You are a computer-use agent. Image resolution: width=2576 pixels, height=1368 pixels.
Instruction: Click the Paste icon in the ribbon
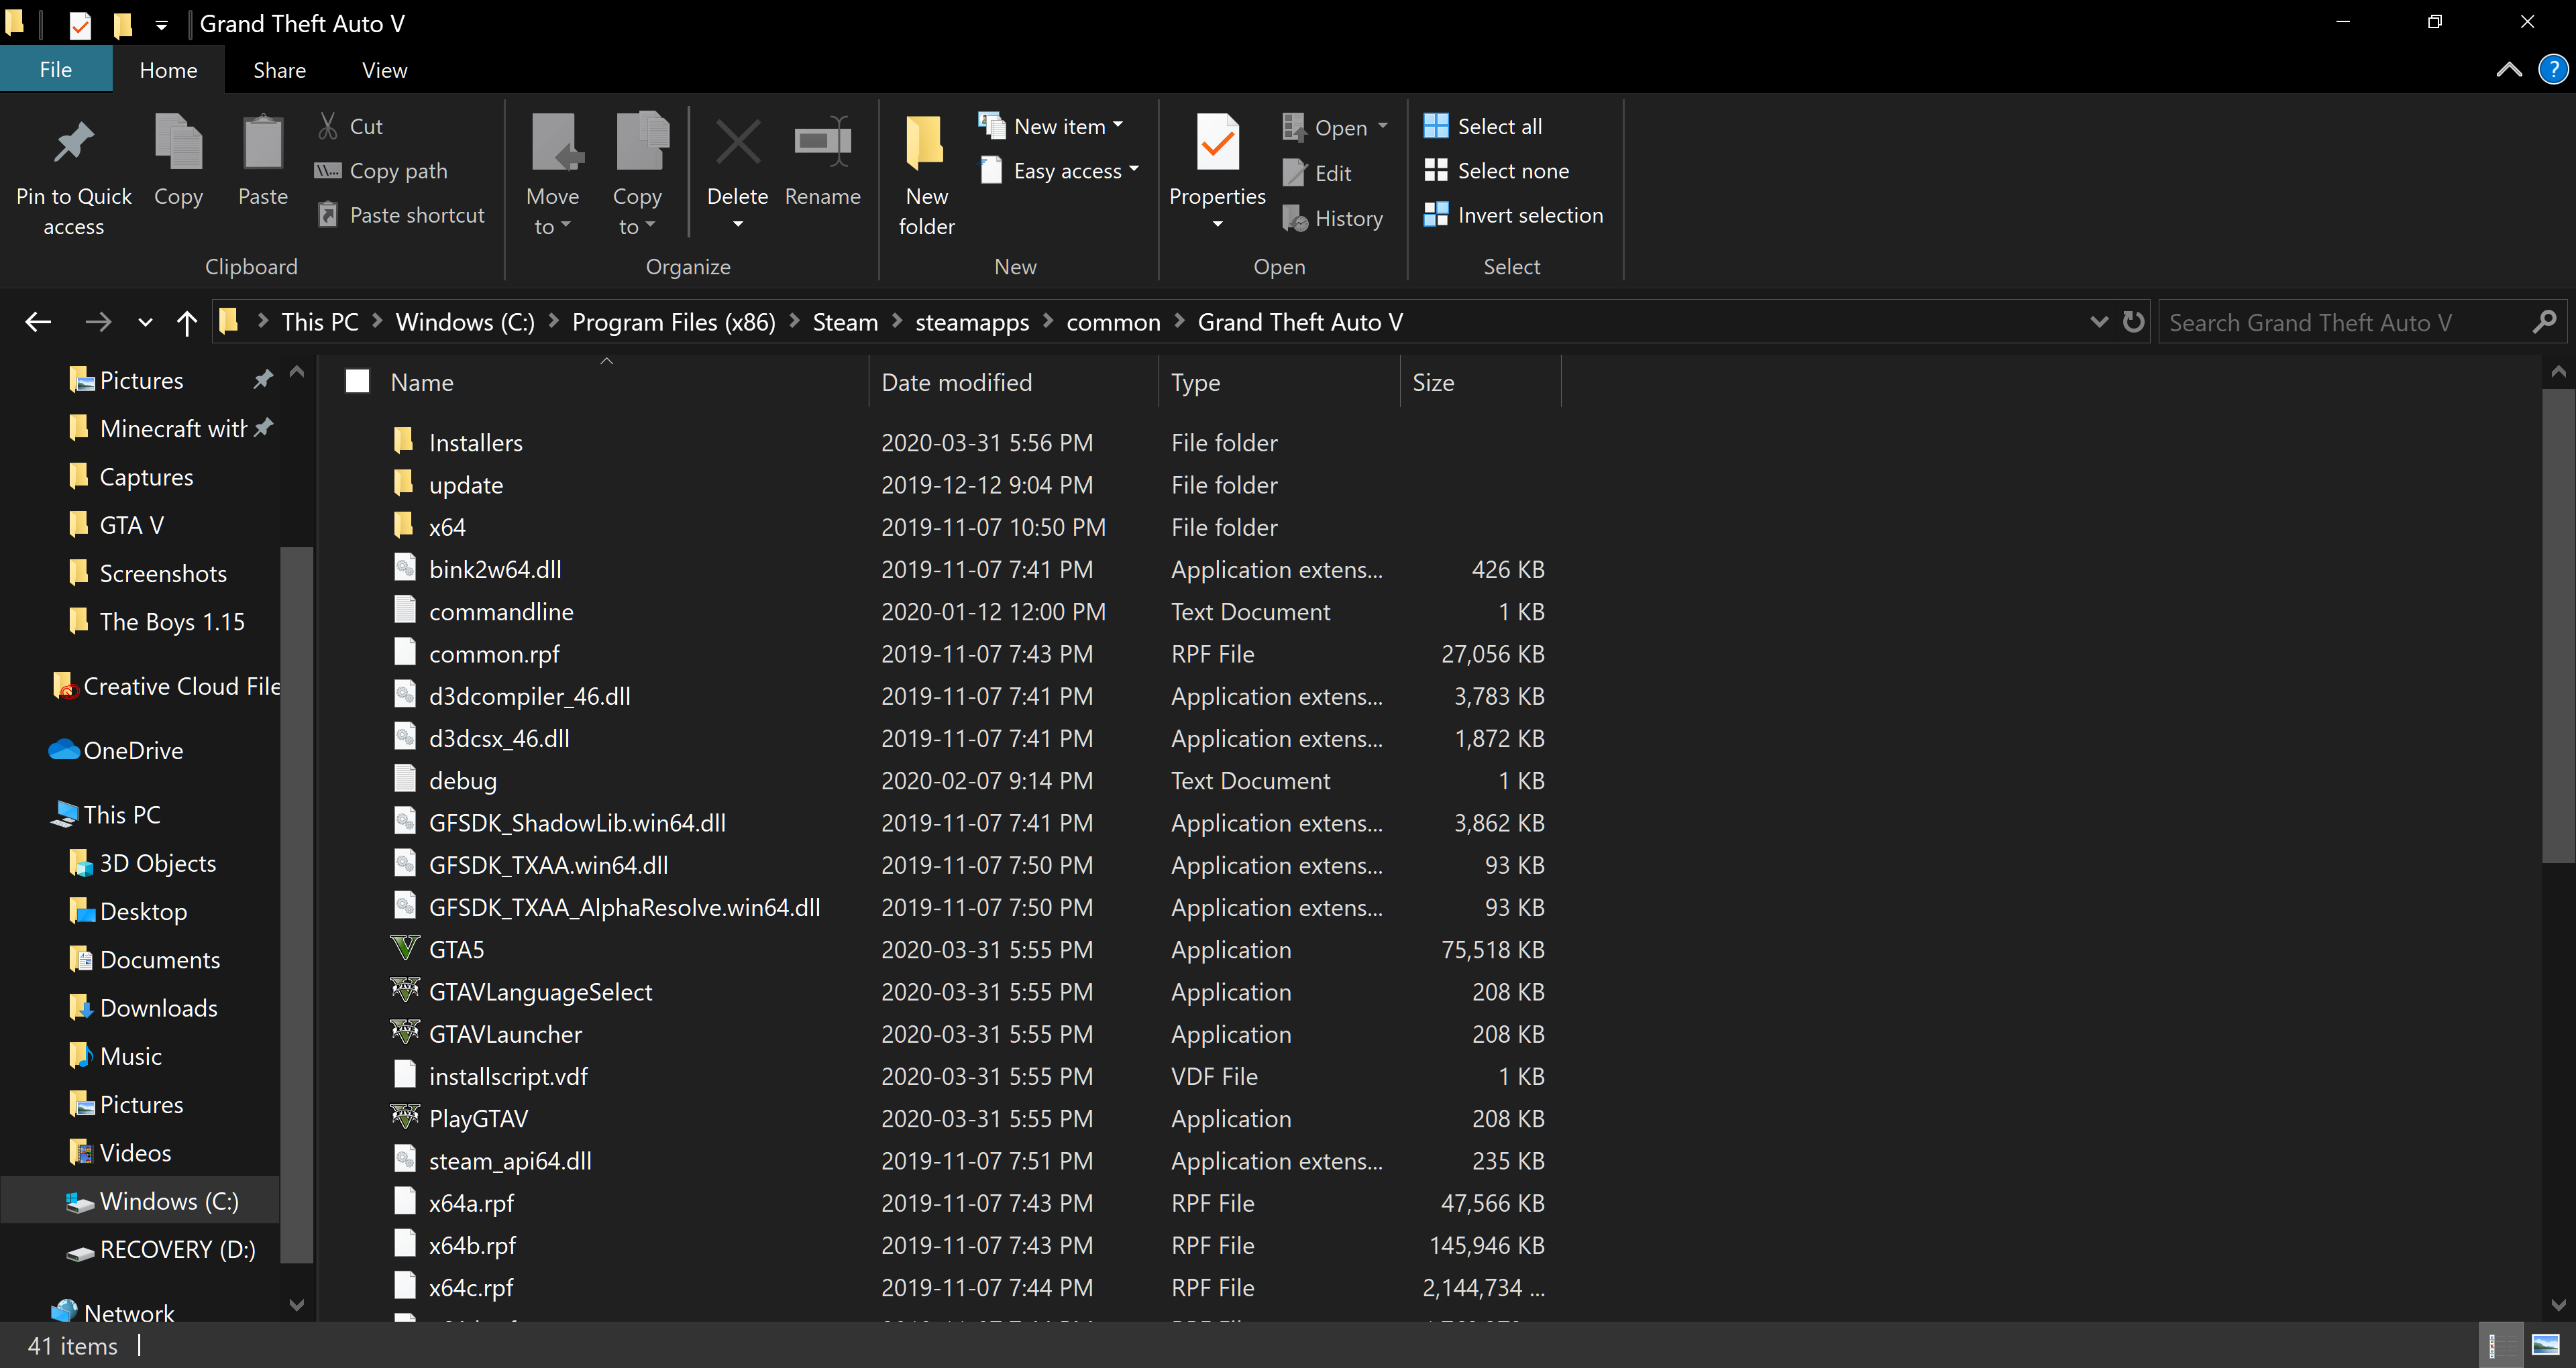[x=263, y=142]
